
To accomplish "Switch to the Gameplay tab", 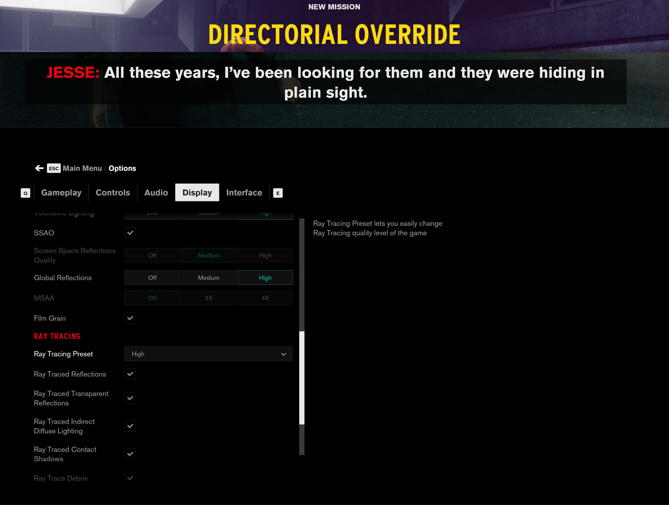I will pyautogui.click(x=61, y=193).
